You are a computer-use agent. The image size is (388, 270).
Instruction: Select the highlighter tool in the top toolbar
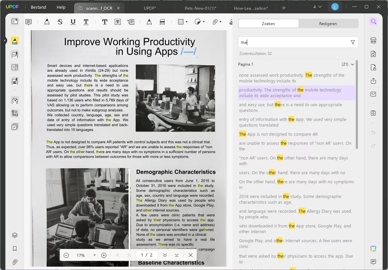(x=47, y=22)
